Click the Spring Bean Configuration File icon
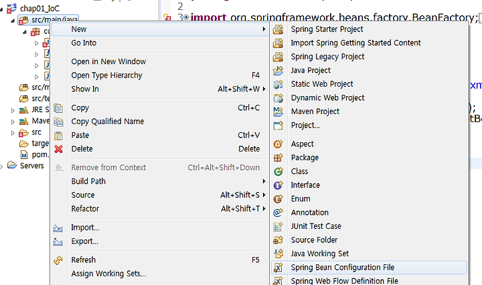Screen dimensions: 482x285 [x=278, y=268]
